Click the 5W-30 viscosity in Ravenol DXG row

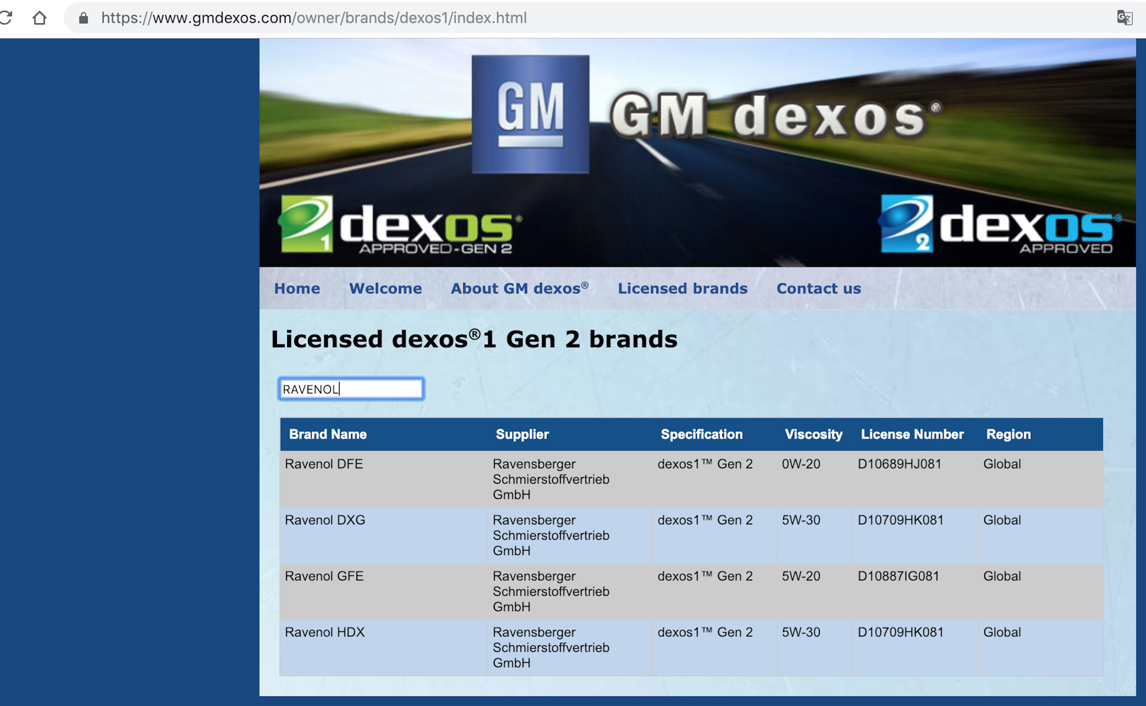pyautogui.click(x=801, y=520)
